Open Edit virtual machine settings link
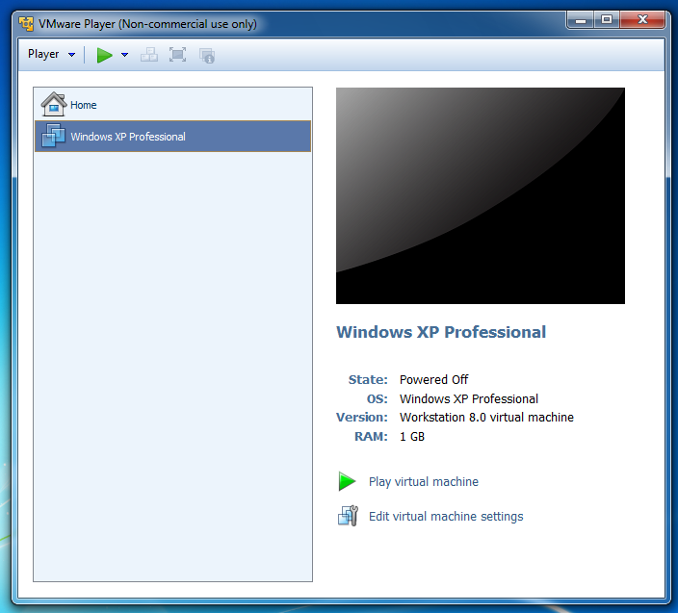The width and height of the screenshot is (678, 613). click(446, 516)
